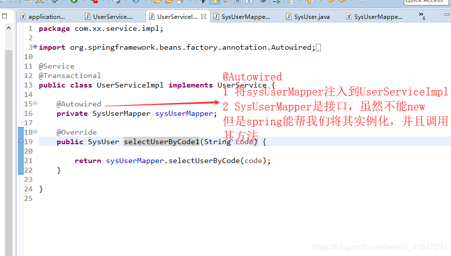The height and width of the screenshot is (256, 451).
Task: Open the SysUserMappe... Java file tab
Action: pos(242,17)
